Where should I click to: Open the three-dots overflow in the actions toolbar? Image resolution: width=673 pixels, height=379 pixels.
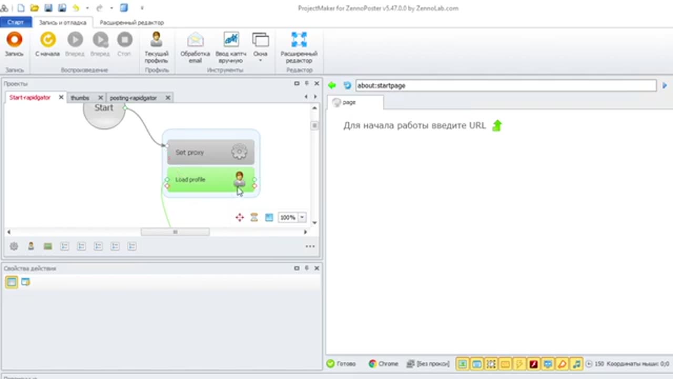coord(310,246)
